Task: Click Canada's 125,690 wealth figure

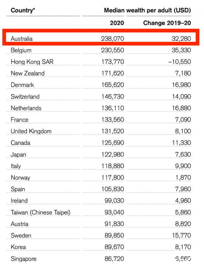Action: pos(112,143)
